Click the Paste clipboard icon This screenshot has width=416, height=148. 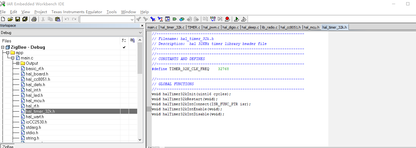[57, 19]
